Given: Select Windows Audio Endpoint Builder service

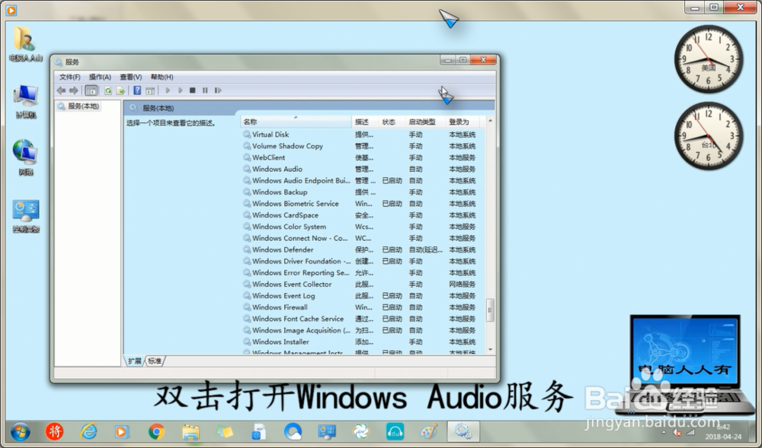Looking at the screenshot, I should click(360, 180).
